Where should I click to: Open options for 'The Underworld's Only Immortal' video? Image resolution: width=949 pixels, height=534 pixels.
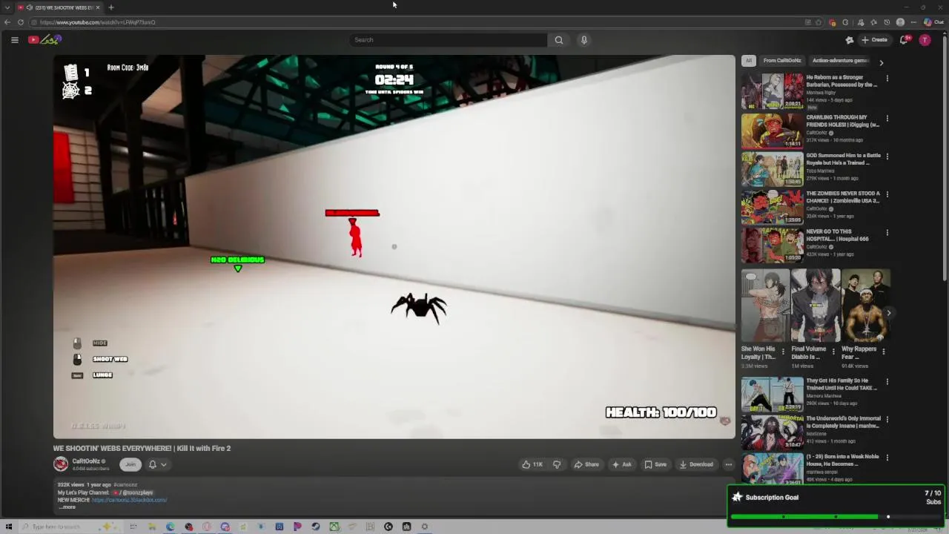coord(887,419)
